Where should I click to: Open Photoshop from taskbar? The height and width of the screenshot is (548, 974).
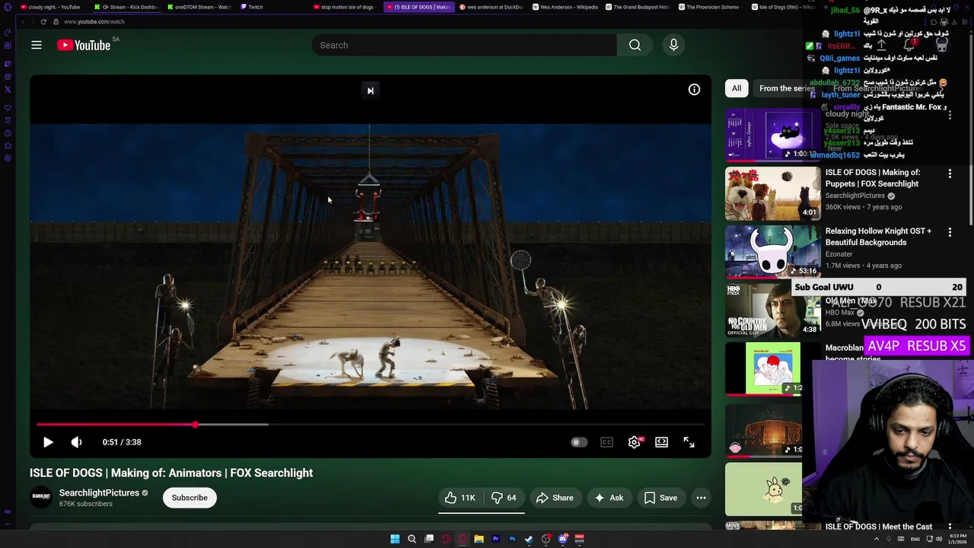pos(512,539)
